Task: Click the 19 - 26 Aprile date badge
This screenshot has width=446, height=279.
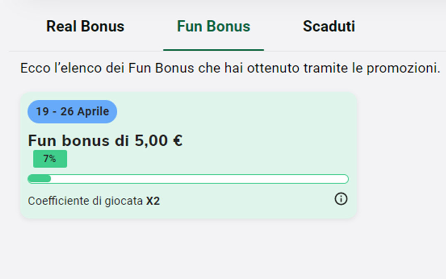Action: point(72,111)
